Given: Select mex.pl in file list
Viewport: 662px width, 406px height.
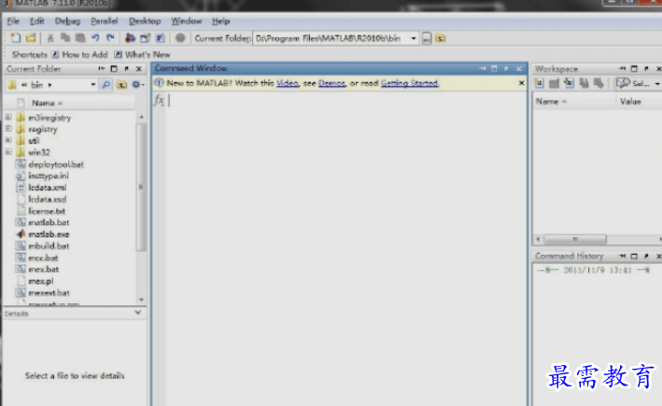Looking at the screenshot, I should click(40, 281).
